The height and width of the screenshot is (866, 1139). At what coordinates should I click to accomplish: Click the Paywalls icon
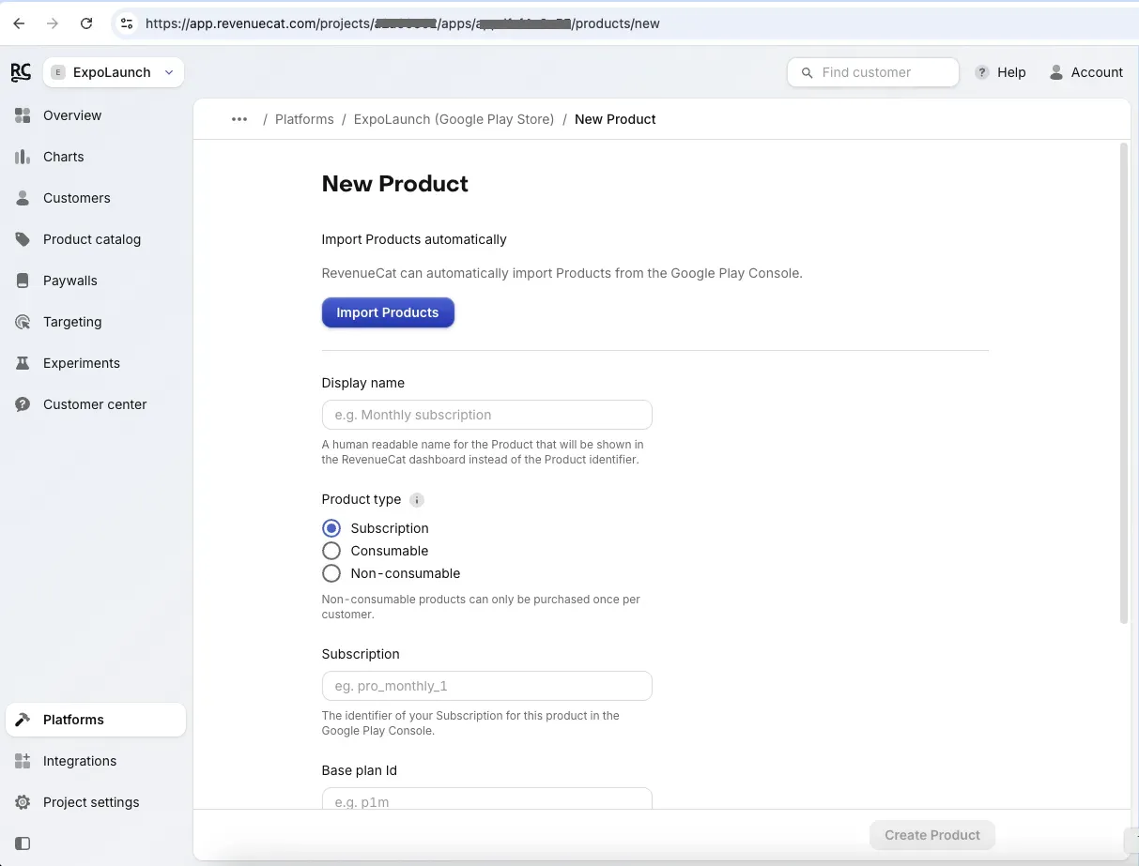coord(23,281)
